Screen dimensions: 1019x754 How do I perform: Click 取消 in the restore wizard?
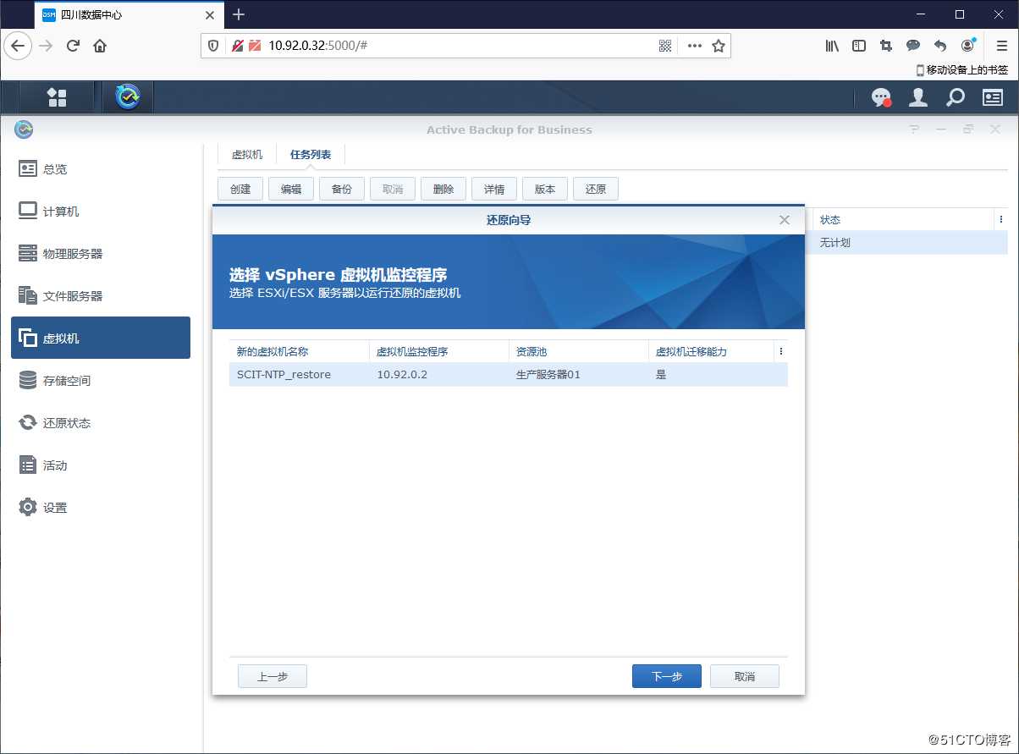[745, 676]
